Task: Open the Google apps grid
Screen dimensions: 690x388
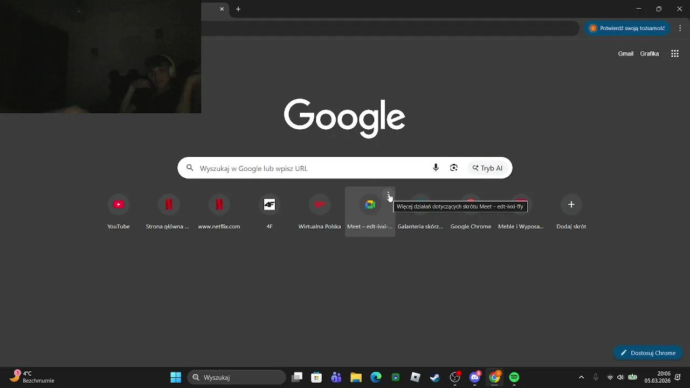Action: tap(675, 53)
